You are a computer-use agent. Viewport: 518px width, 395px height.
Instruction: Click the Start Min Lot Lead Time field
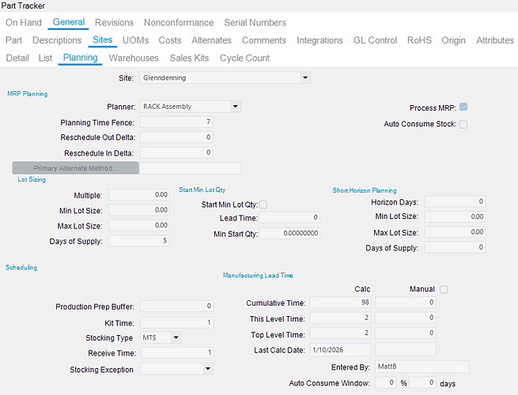(289, 217)
